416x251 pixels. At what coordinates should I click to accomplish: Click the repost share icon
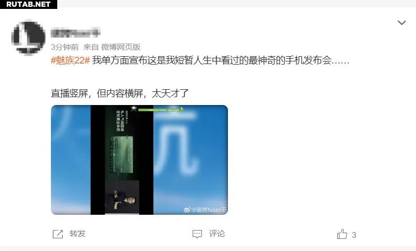click(58, 234)
